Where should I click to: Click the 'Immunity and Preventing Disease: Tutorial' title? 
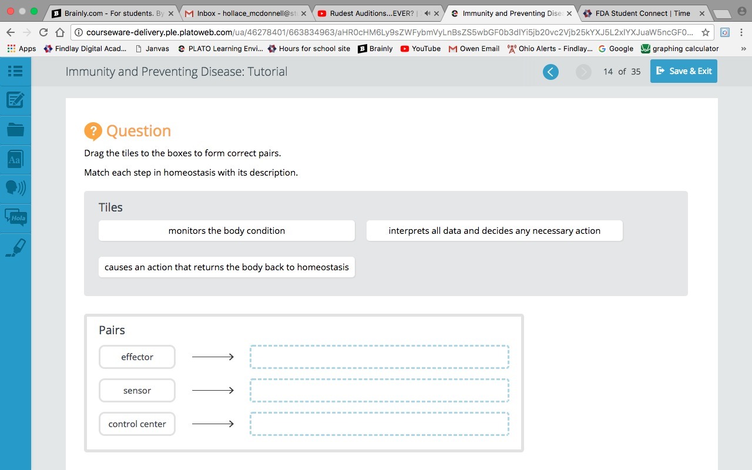[176, 72]
